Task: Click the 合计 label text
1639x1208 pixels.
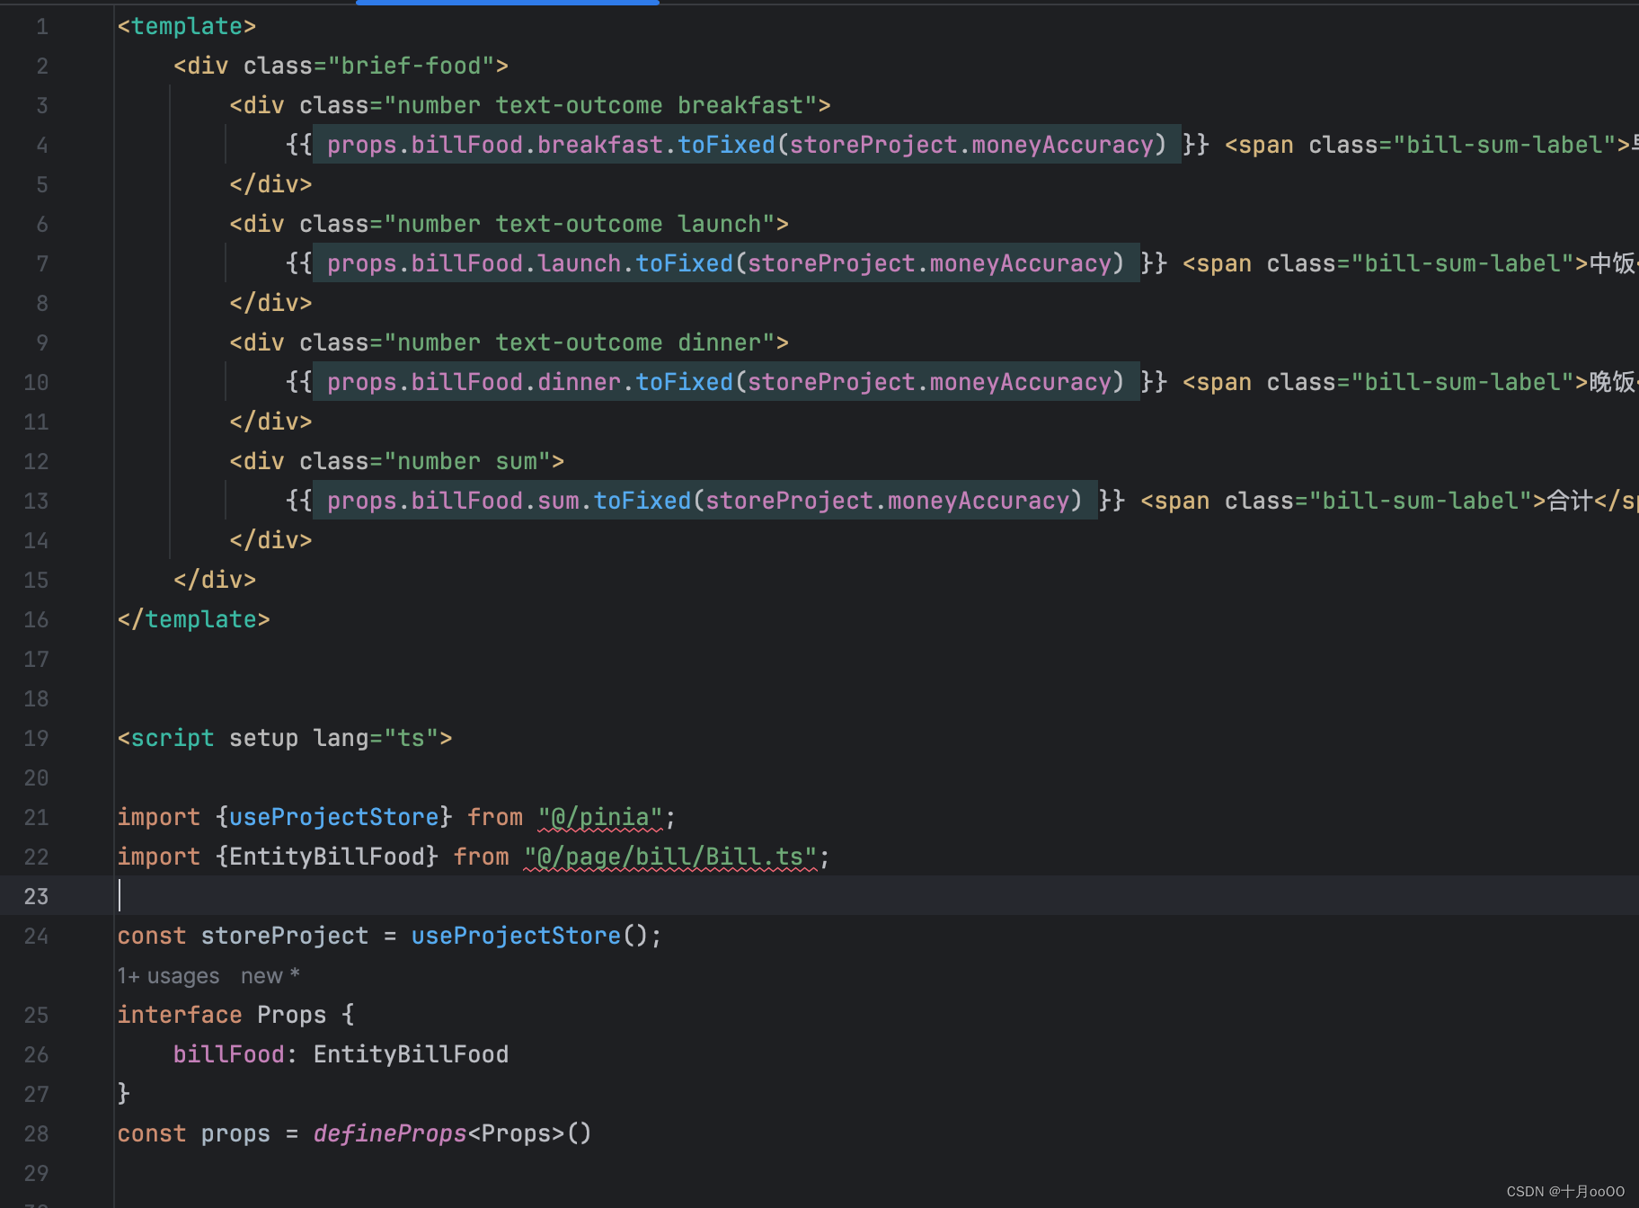Action: (x=1570, y=502)
